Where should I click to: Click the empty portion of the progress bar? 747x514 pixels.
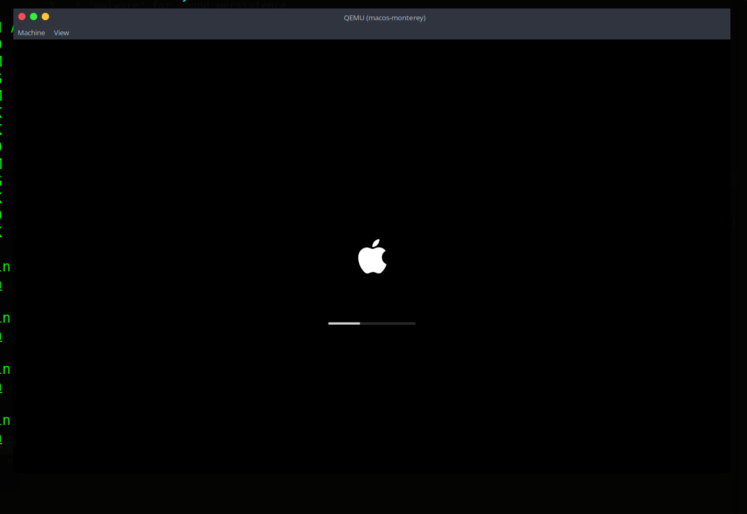pos(390,323)
